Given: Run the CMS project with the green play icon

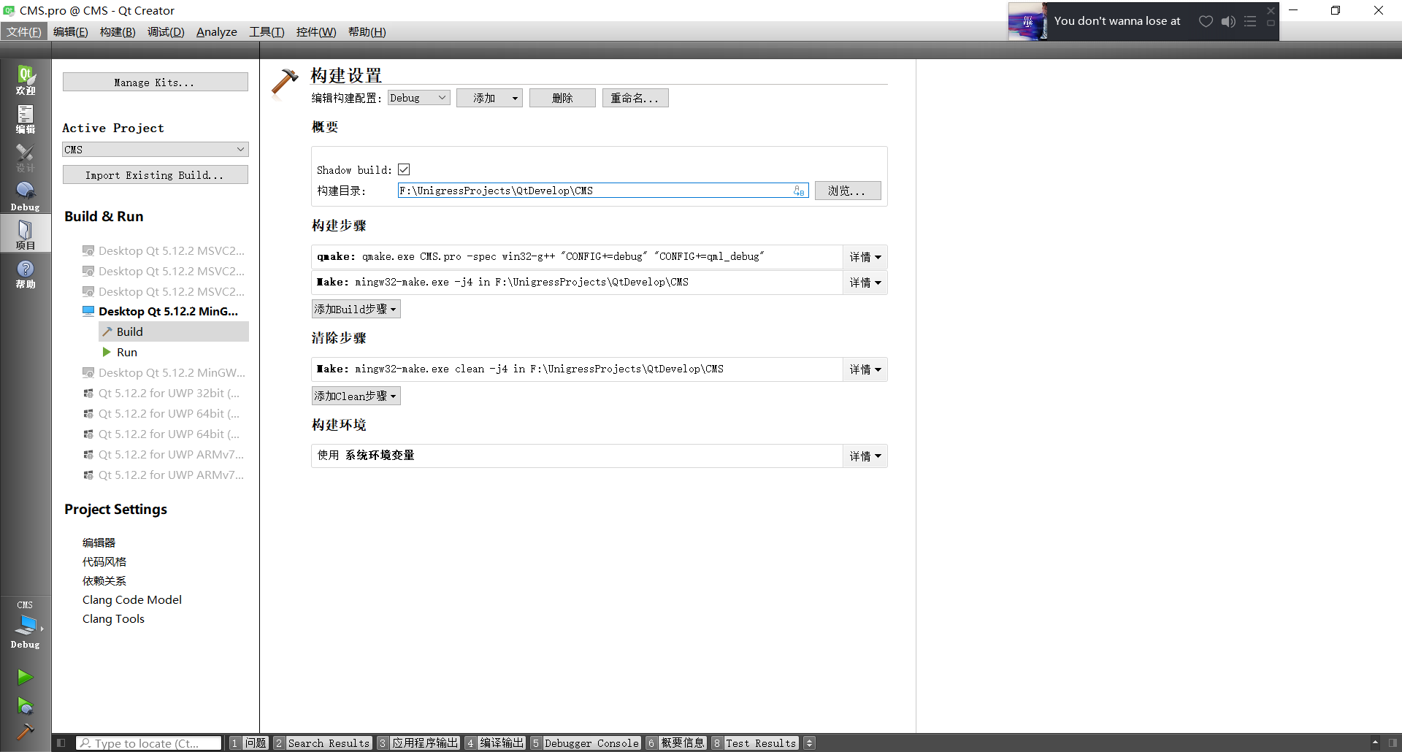Looking at the screenshot, I should (x=26, y=677).
